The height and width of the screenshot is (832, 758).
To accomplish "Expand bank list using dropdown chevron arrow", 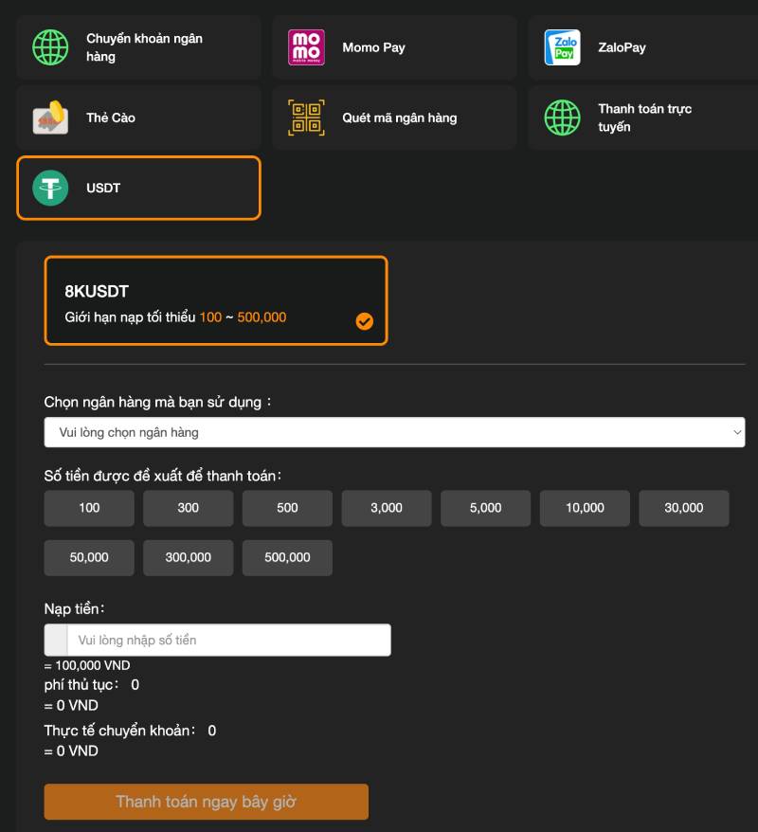I will coord(738,432).
